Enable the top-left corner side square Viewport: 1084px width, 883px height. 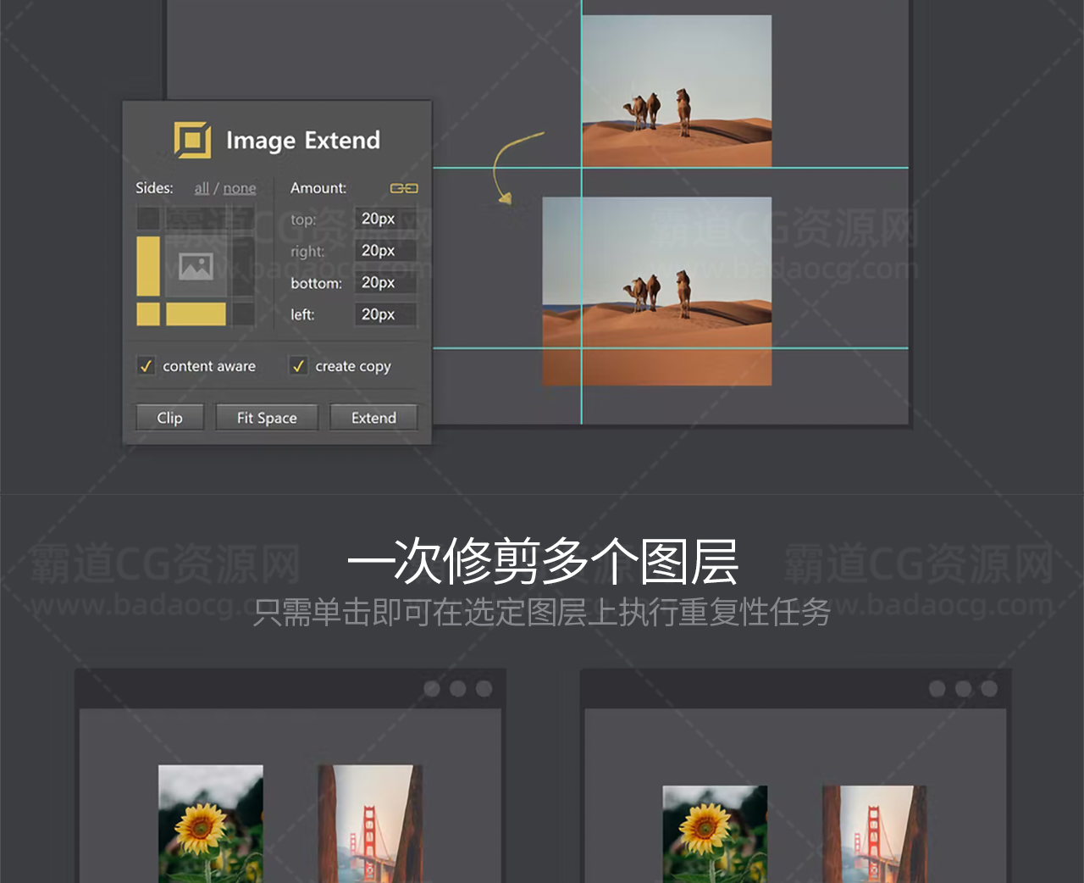point(148,219)
